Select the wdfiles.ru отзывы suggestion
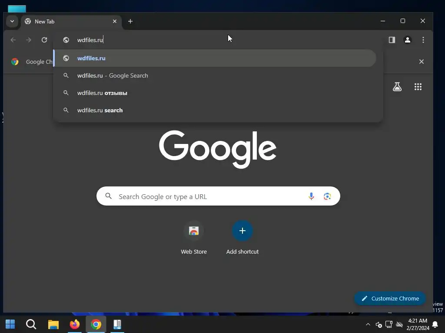The image size is (445, 333). (x=215, y=93)
